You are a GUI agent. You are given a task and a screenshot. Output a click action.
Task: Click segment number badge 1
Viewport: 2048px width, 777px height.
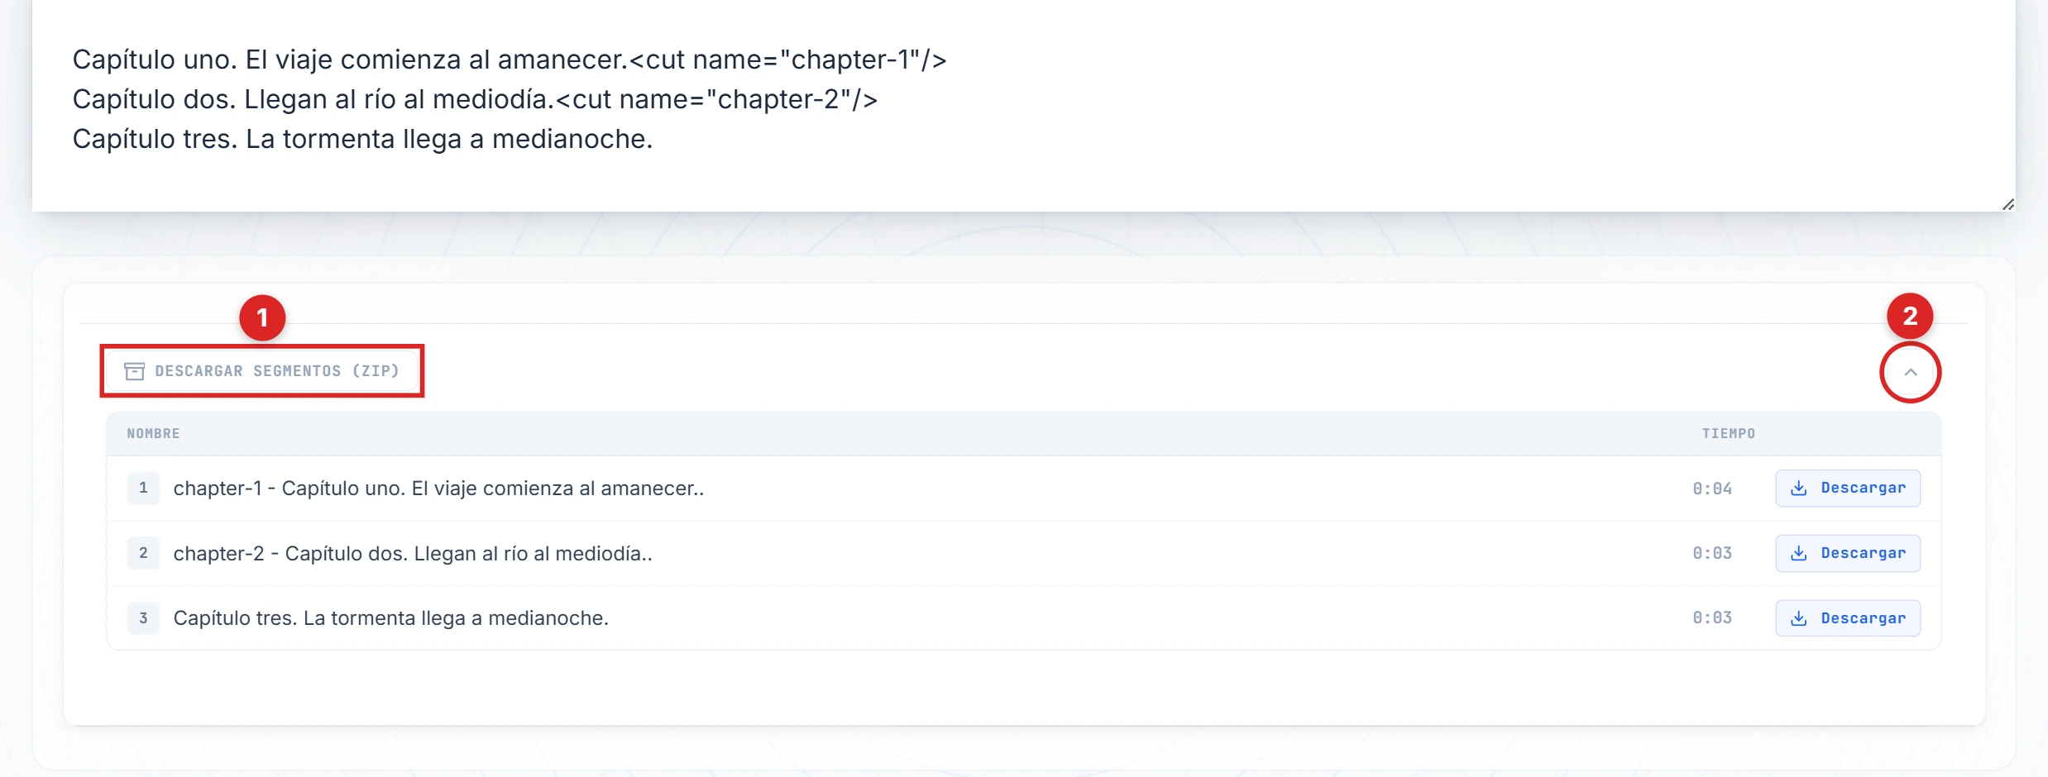143,489
